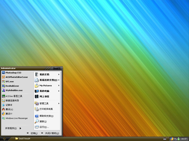This screenshot has height=141, width=189.
Task: Expand the My Pictures submenu arrow
Action: coord(59,86)
